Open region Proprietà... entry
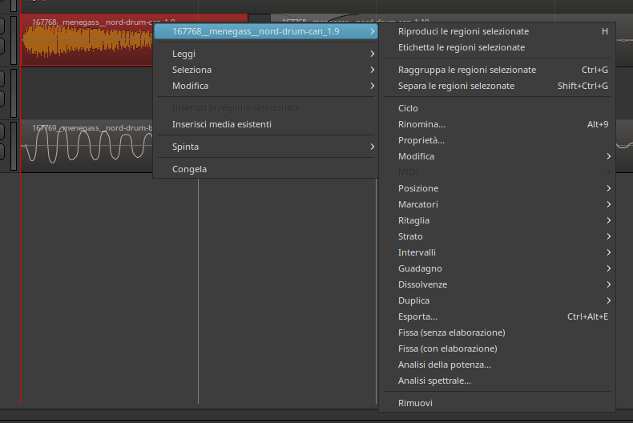The image size is (633, 423). tap(421, 140)
